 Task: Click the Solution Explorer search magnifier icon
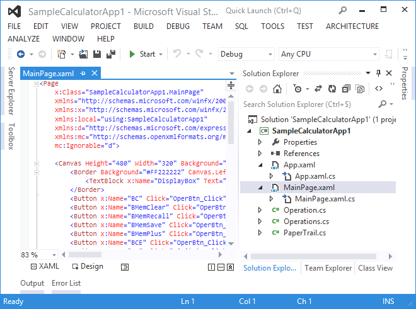382,104
